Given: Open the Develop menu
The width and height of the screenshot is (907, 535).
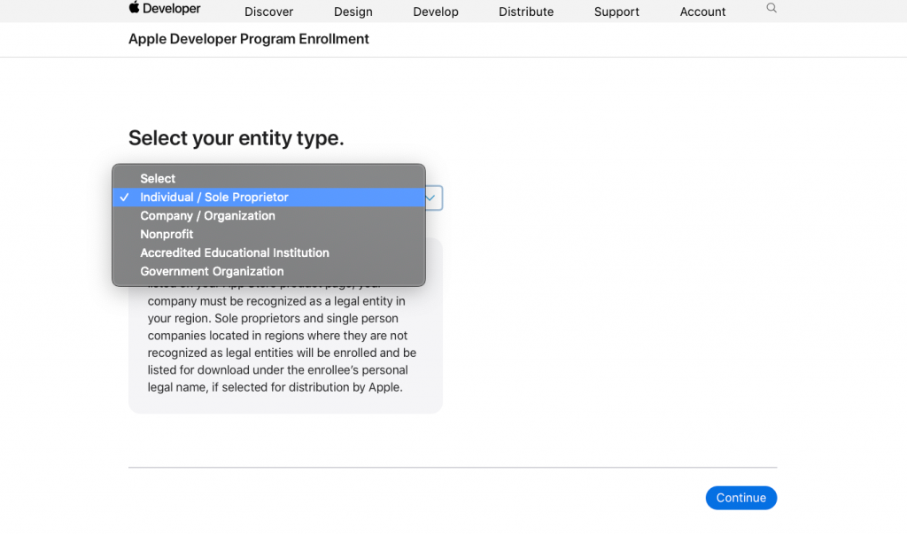Looking at the screenshot, I should 436,12.
